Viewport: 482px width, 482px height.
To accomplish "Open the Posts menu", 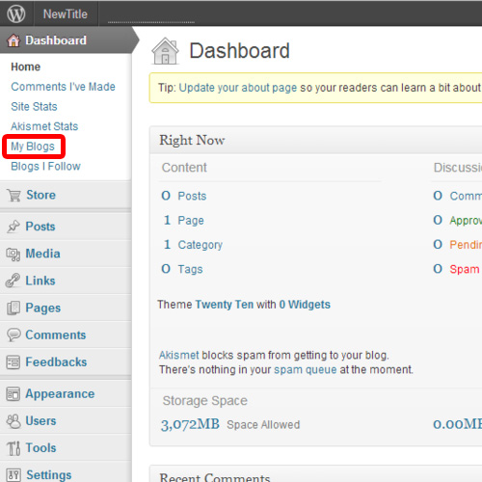I will 66,227.
